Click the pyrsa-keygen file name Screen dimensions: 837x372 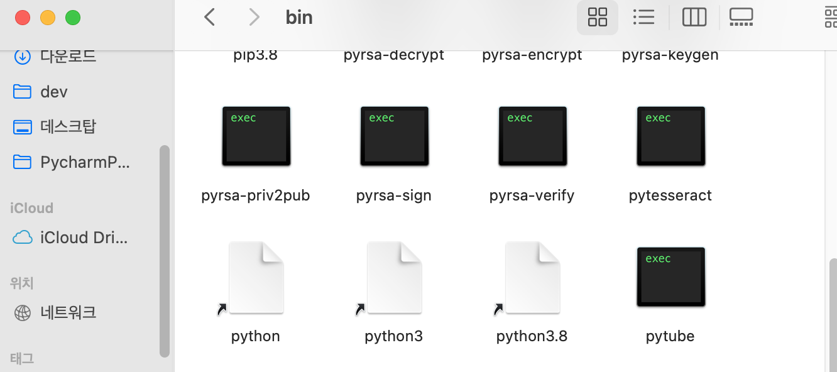(x=670, y=55)
